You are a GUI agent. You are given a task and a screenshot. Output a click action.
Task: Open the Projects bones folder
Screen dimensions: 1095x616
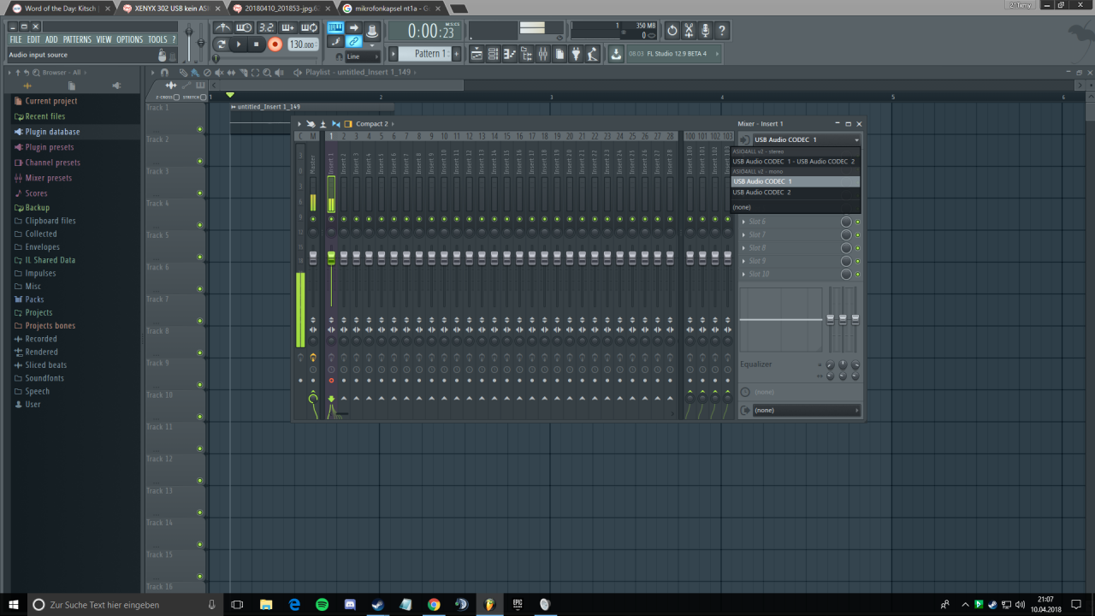[x=50, y=326]
